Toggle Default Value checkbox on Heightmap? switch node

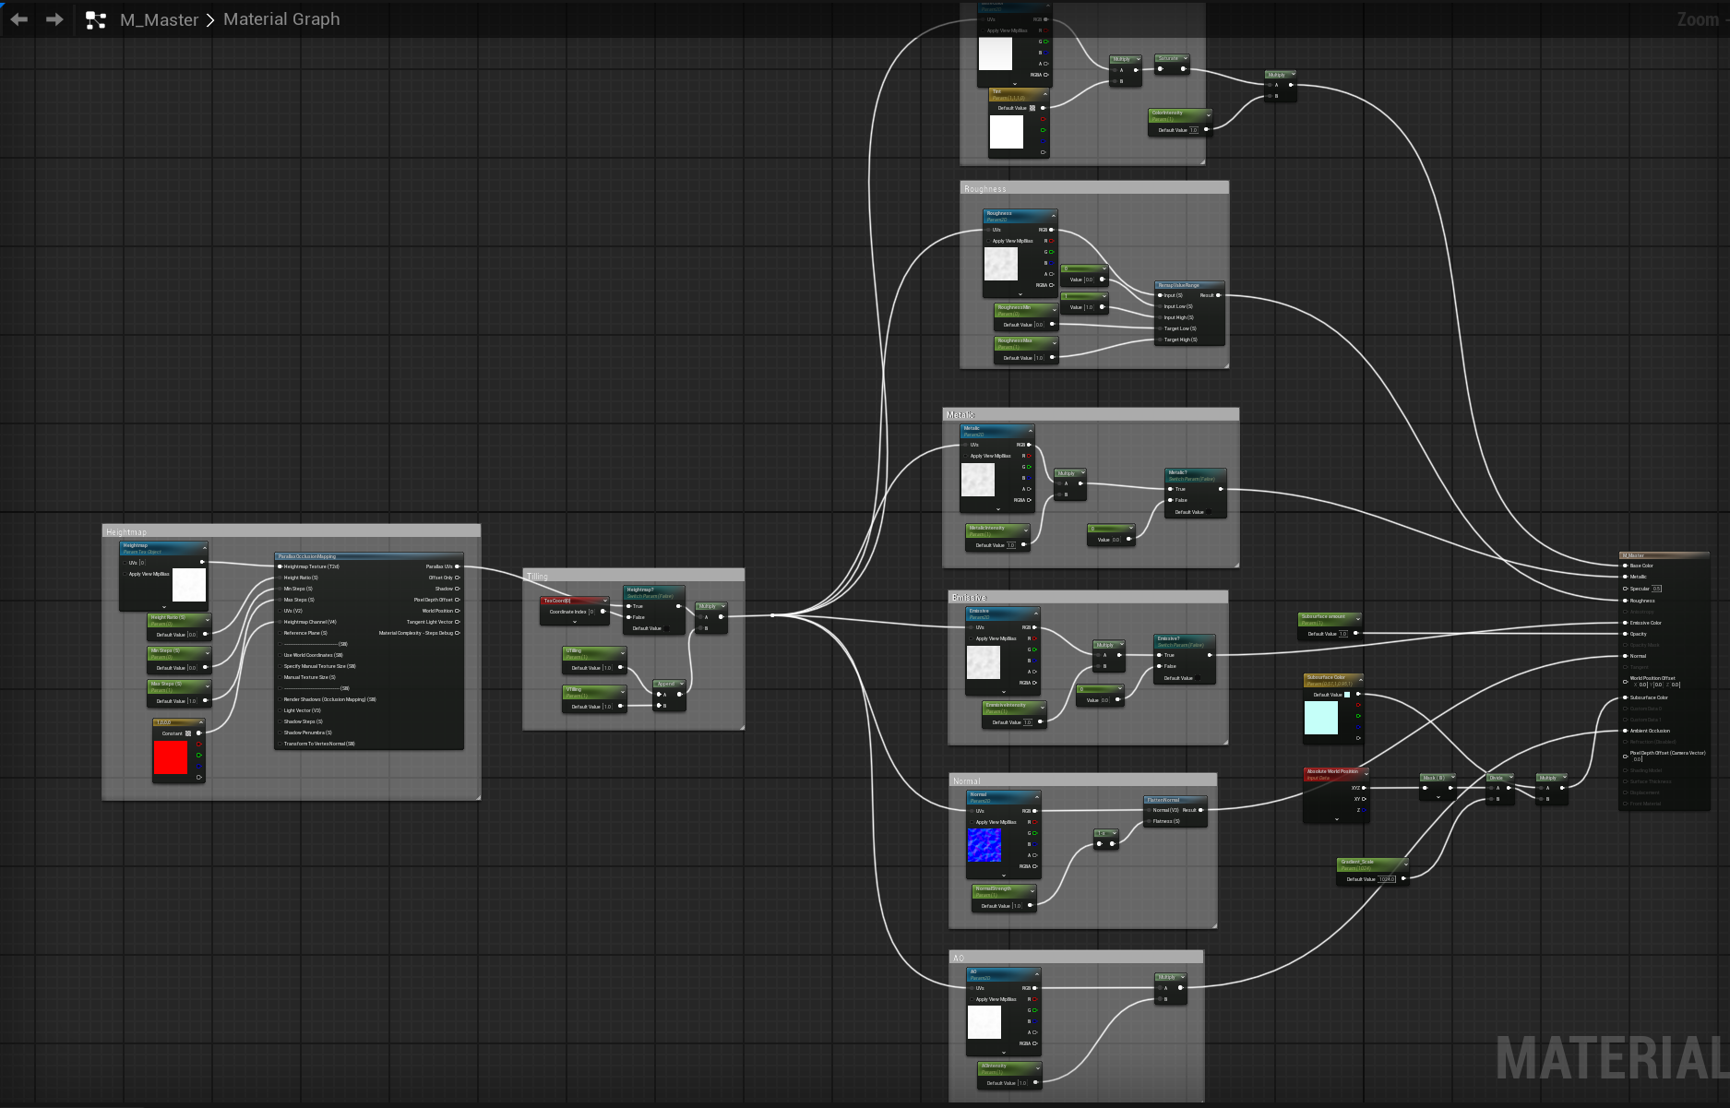(x=666, y=628)
